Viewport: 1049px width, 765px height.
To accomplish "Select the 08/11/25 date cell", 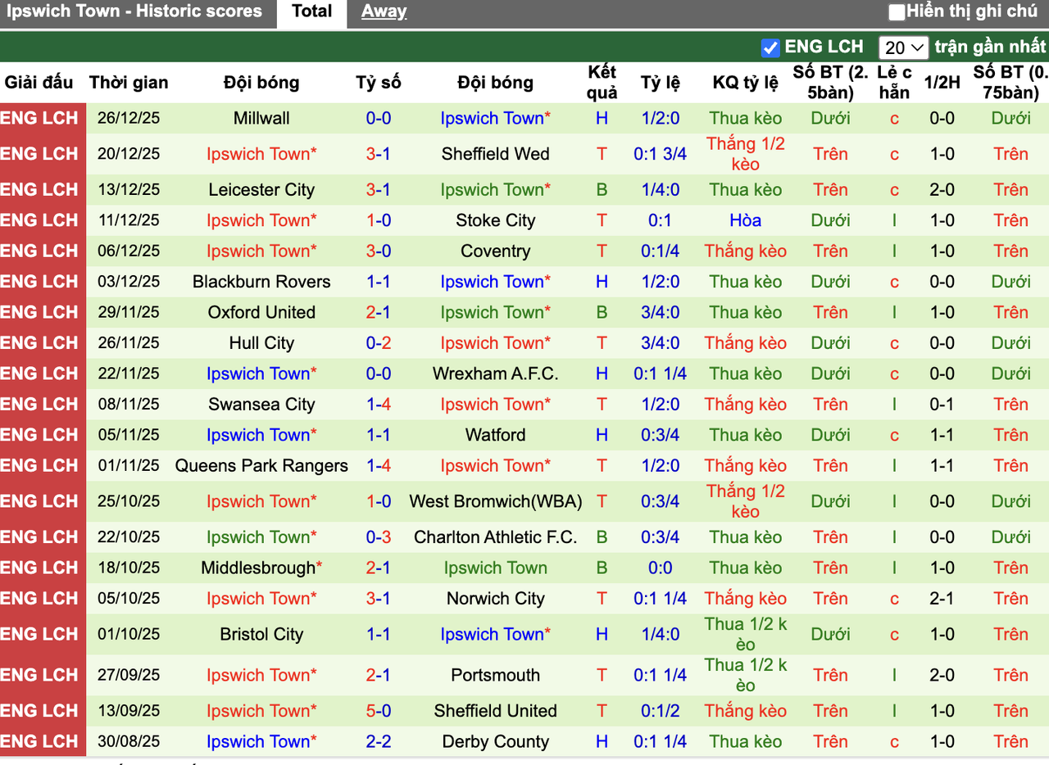I will pyautogui.click(x=129, y=405).
